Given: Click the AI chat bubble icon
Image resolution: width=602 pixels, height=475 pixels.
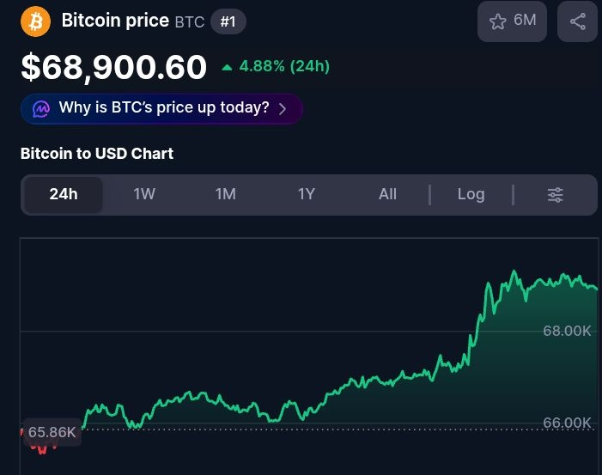Looking at the screenshot, I should 41,109.
